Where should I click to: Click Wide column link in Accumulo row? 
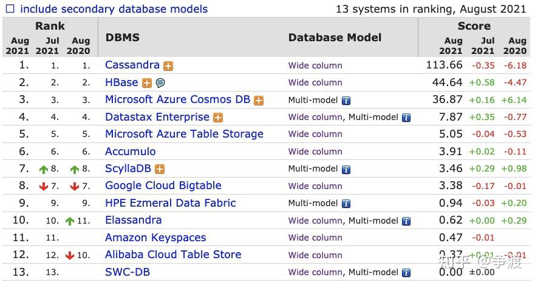pyautogui.click(x=315, y=151)
